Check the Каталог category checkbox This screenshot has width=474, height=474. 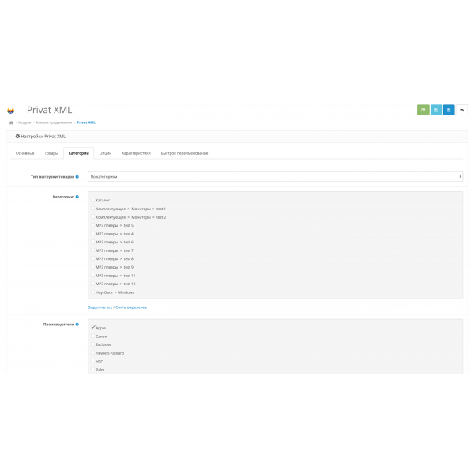[92, 200]
